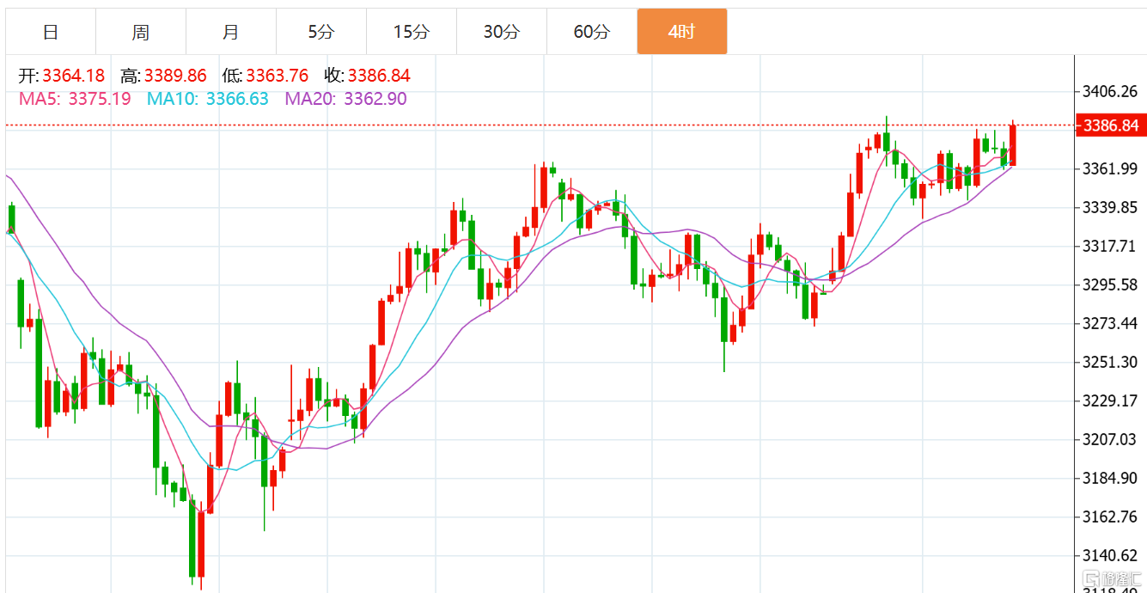Select the 5分 timeframe tab
The image size is (1147, 593).
pyautogui.click(x=321, y=32)
